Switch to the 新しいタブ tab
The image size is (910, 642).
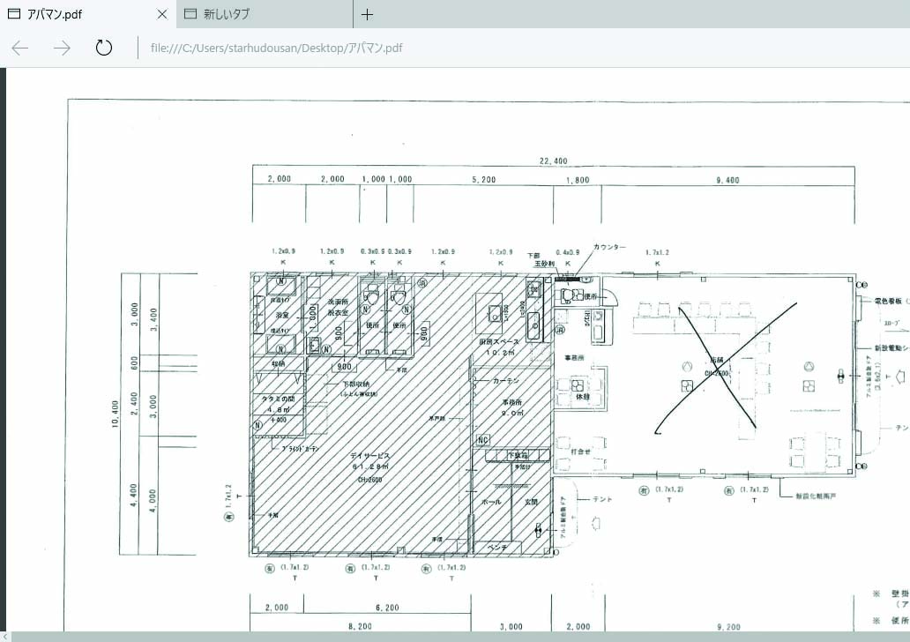click(265, 14)
